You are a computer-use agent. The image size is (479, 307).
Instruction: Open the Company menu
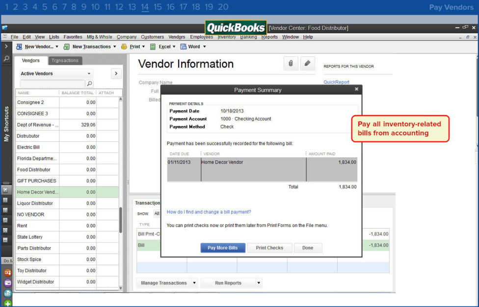point(127,37)
